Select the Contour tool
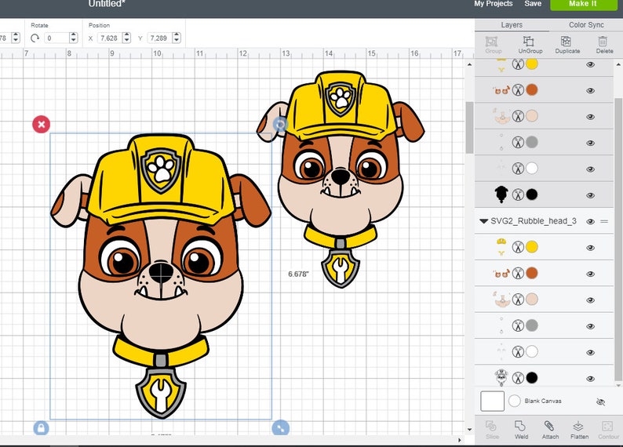Image resolution: width=623 pixels, height=447 pixels. 607,427
